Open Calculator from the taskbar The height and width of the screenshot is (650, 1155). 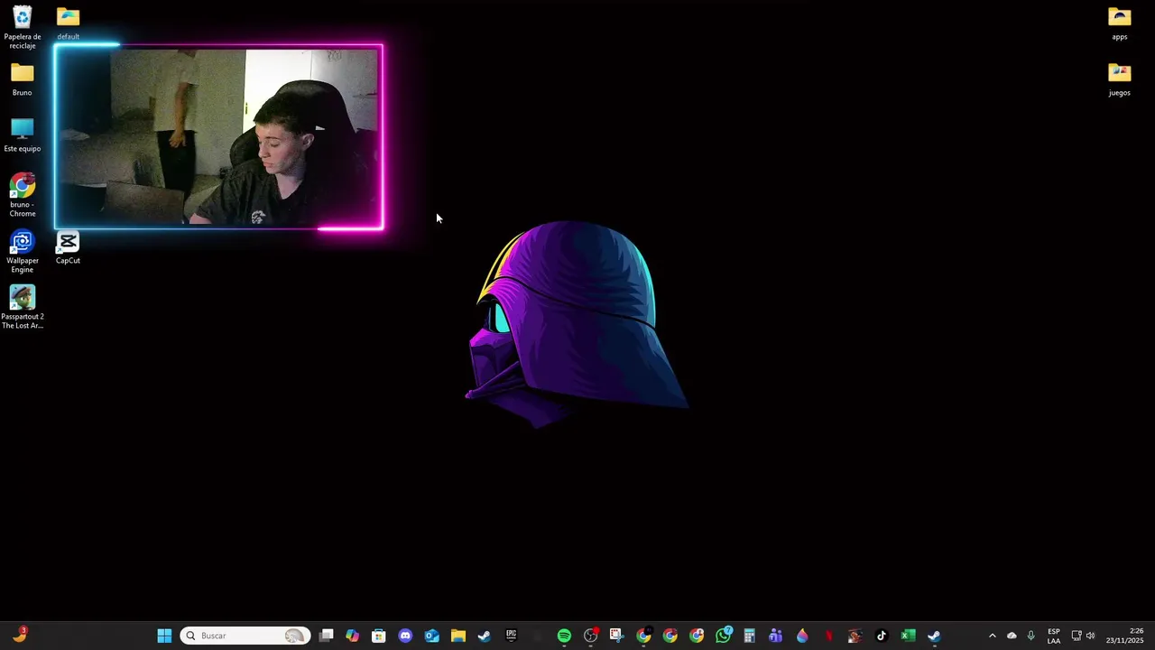(x=749, y=636)
